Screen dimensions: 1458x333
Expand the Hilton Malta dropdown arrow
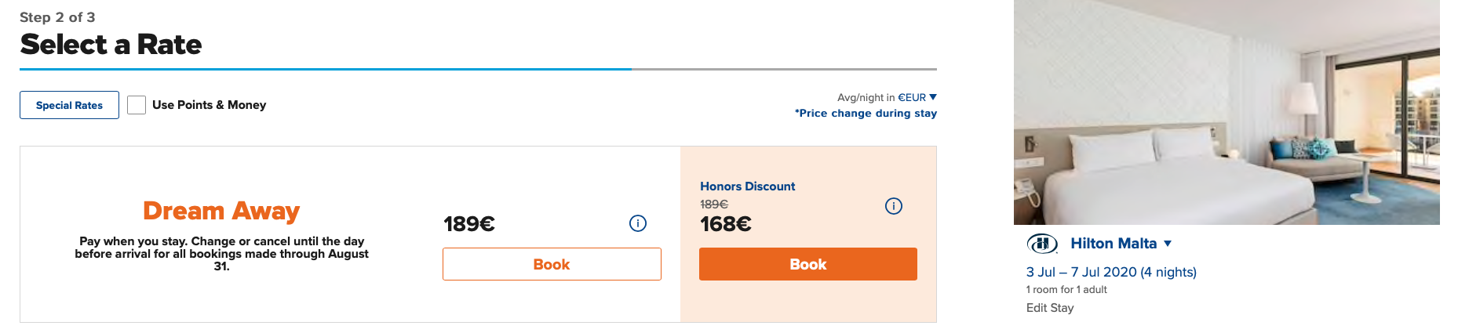click(1168, 244)
